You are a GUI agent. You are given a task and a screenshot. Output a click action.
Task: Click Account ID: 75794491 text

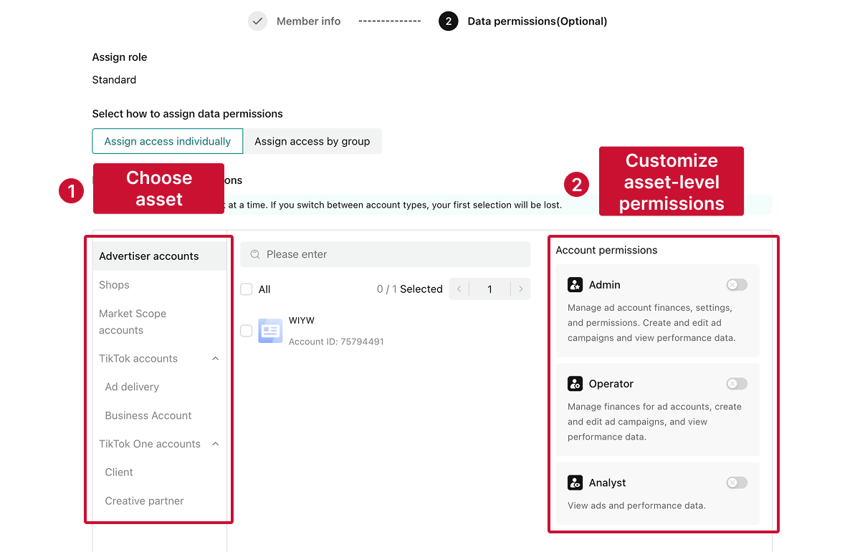point(336,342)
